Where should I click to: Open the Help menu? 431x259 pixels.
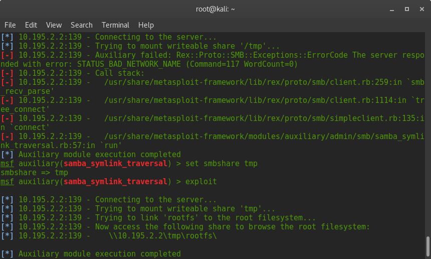tap(146, 25)
